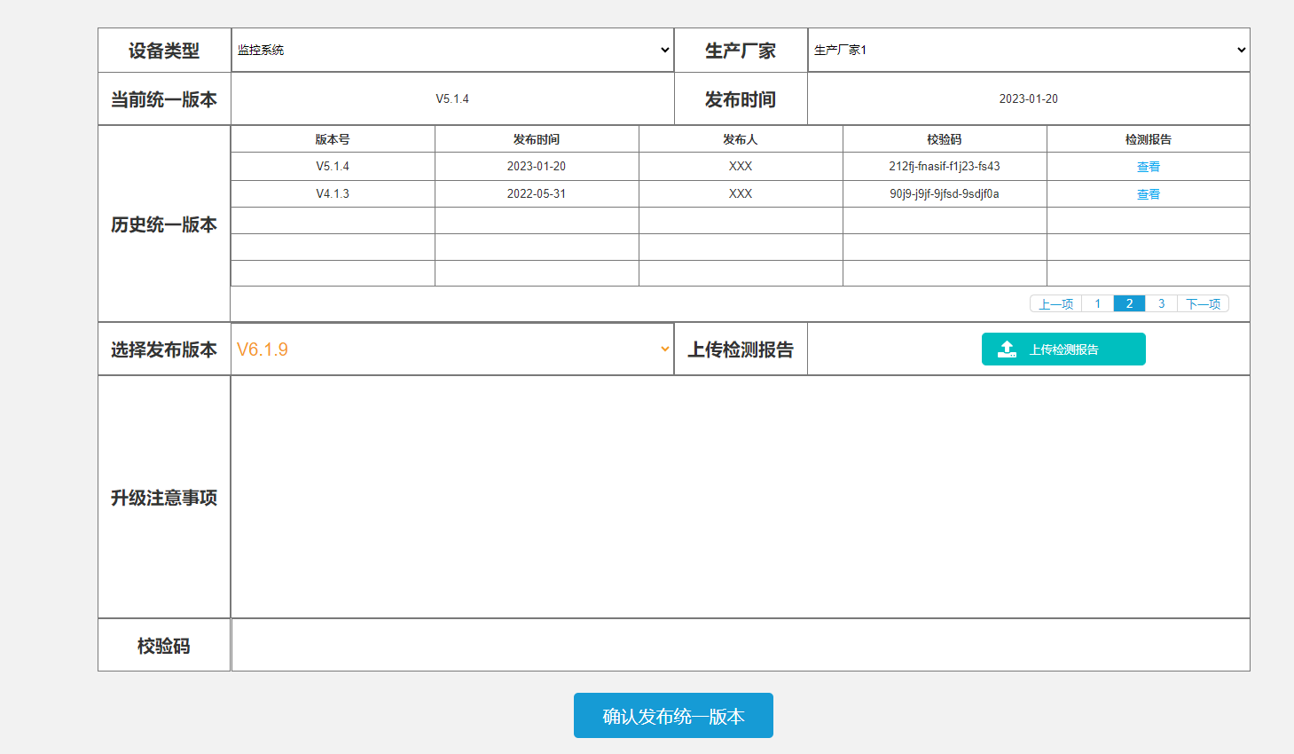This screenshot has height=754, width=1294.
Task: Open the 生产厂家 dropdown showing 生产厂家1
Action: point(1029,50)
